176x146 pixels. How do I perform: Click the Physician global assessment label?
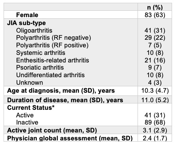pos(70,138)
